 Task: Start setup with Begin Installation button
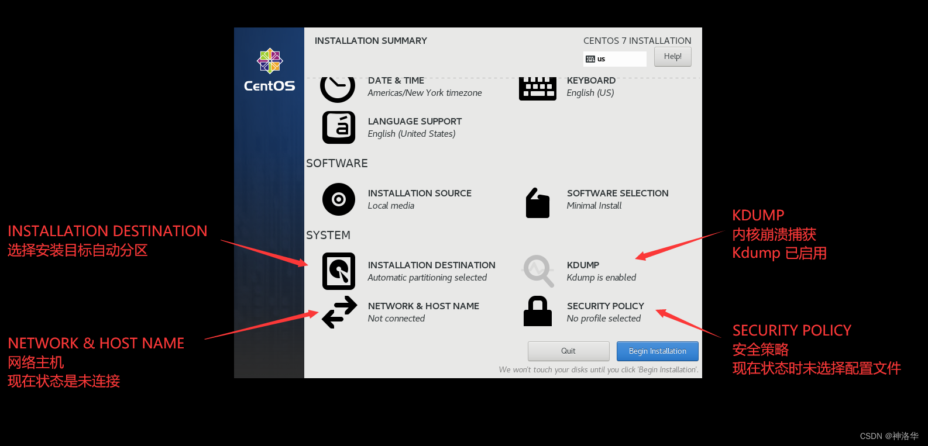pos(658,351)
